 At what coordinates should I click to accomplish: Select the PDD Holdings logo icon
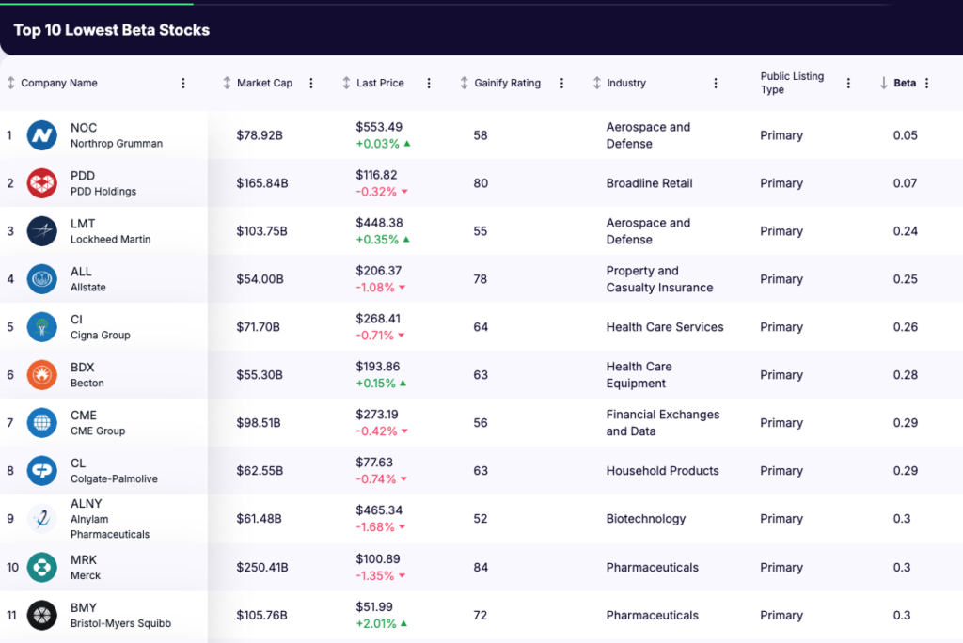[x=41, y=182]
